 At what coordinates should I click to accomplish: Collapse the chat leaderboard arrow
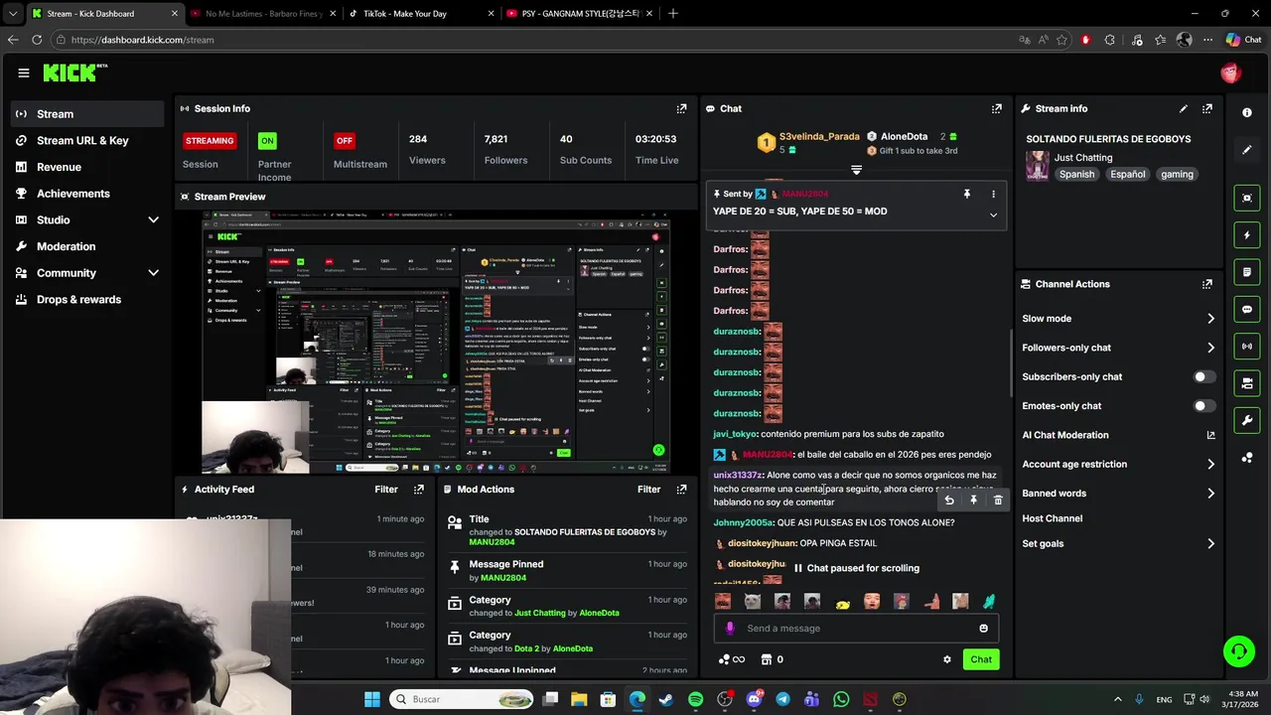pyautogui.click(x=856, y=170)
